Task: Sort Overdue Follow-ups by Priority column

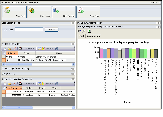Action: click(42, 88)
